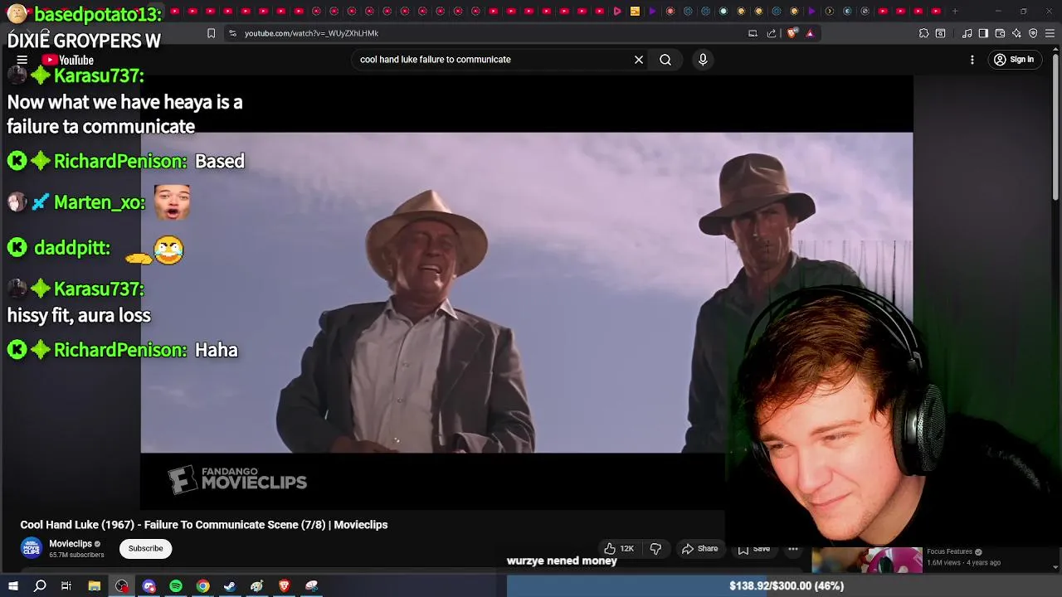Viewport: 1062px width, 597px height.
Task: Click the browser address bar URL
Action: [x=311, y=33]
